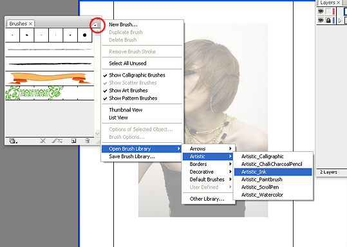The width and height of the screenshot is (347, 247).
Task: Select the orange banner art brush
Action: pos(50,78)
